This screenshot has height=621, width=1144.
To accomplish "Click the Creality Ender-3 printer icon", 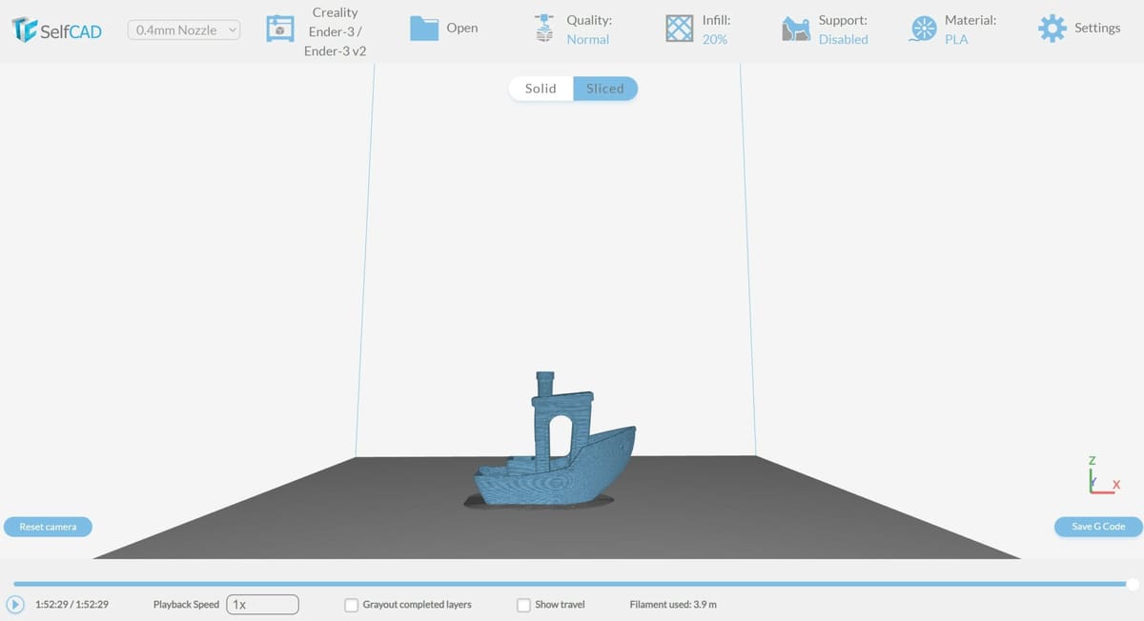I will click(279, 29).
